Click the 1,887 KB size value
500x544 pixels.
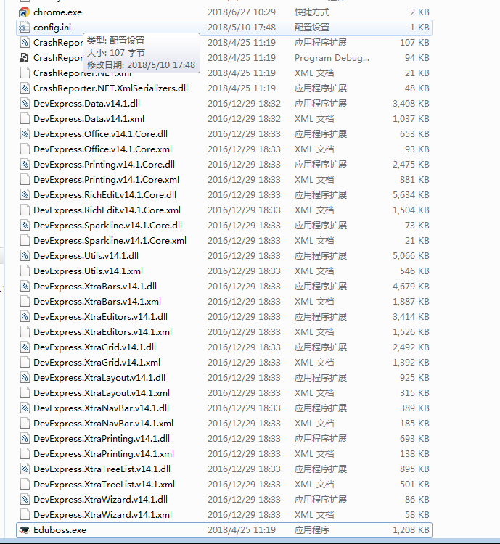click(x=411, y=302)
